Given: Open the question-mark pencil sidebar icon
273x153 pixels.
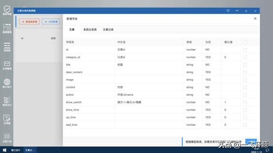Looking at the screenshot, I should tap(7, 118).
